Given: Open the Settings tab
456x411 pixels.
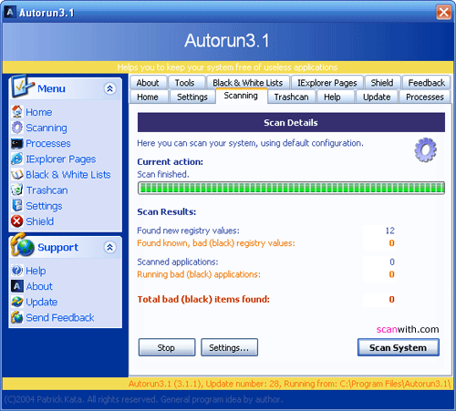Looking at the screenshot, I should (x=192, y=97).
